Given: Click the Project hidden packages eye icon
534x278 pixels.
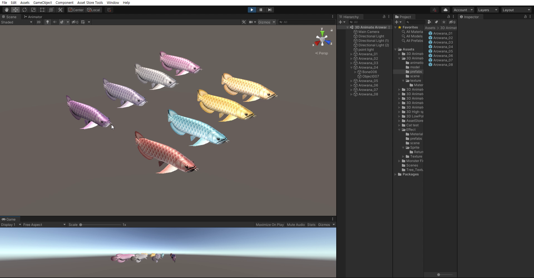Looking at the screenshot, I should click(452, 22).
